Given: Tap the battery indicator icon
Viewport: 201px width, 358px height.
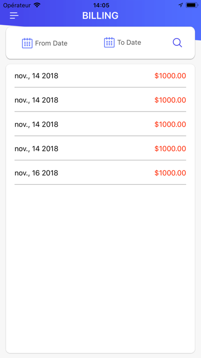Looking at the screenshot, I should point(192,5).
